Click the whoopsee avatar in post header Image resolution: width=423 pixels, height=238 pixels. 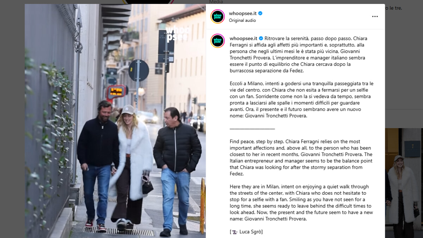point(217,17)
